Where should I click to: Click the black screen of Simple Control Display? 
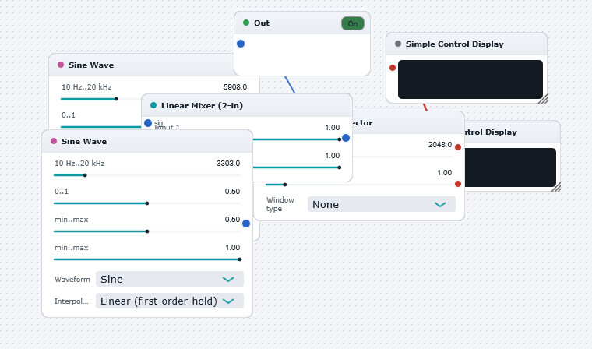(x=470, y=79)
